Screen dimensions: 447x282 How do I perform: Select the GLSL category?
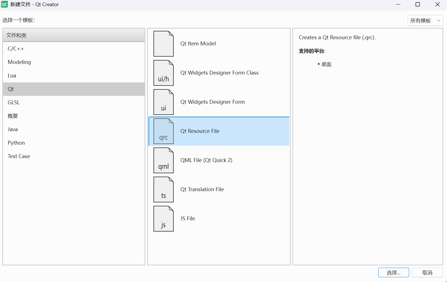tap(74, 103)
